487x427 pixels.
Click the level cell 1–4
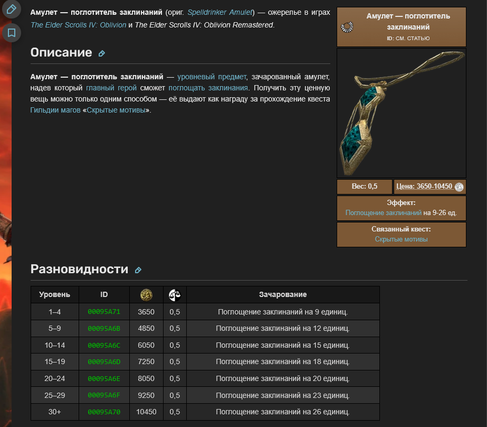tap(55, 312)
